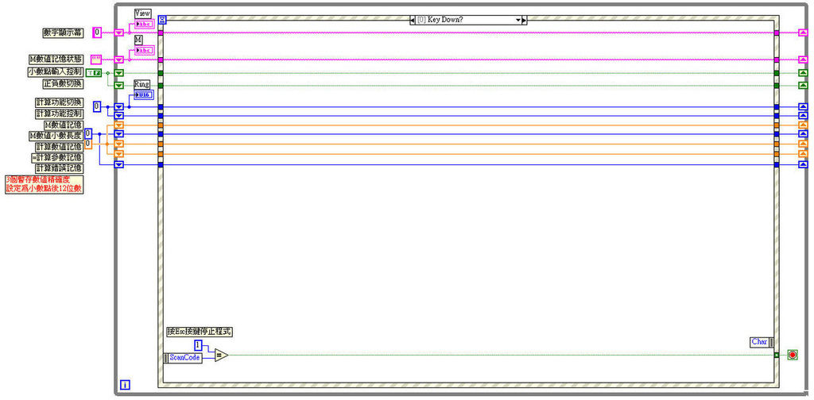Select the 正負數切換 label
Viewport: 814px width, 400px height.
coord(62,84)
